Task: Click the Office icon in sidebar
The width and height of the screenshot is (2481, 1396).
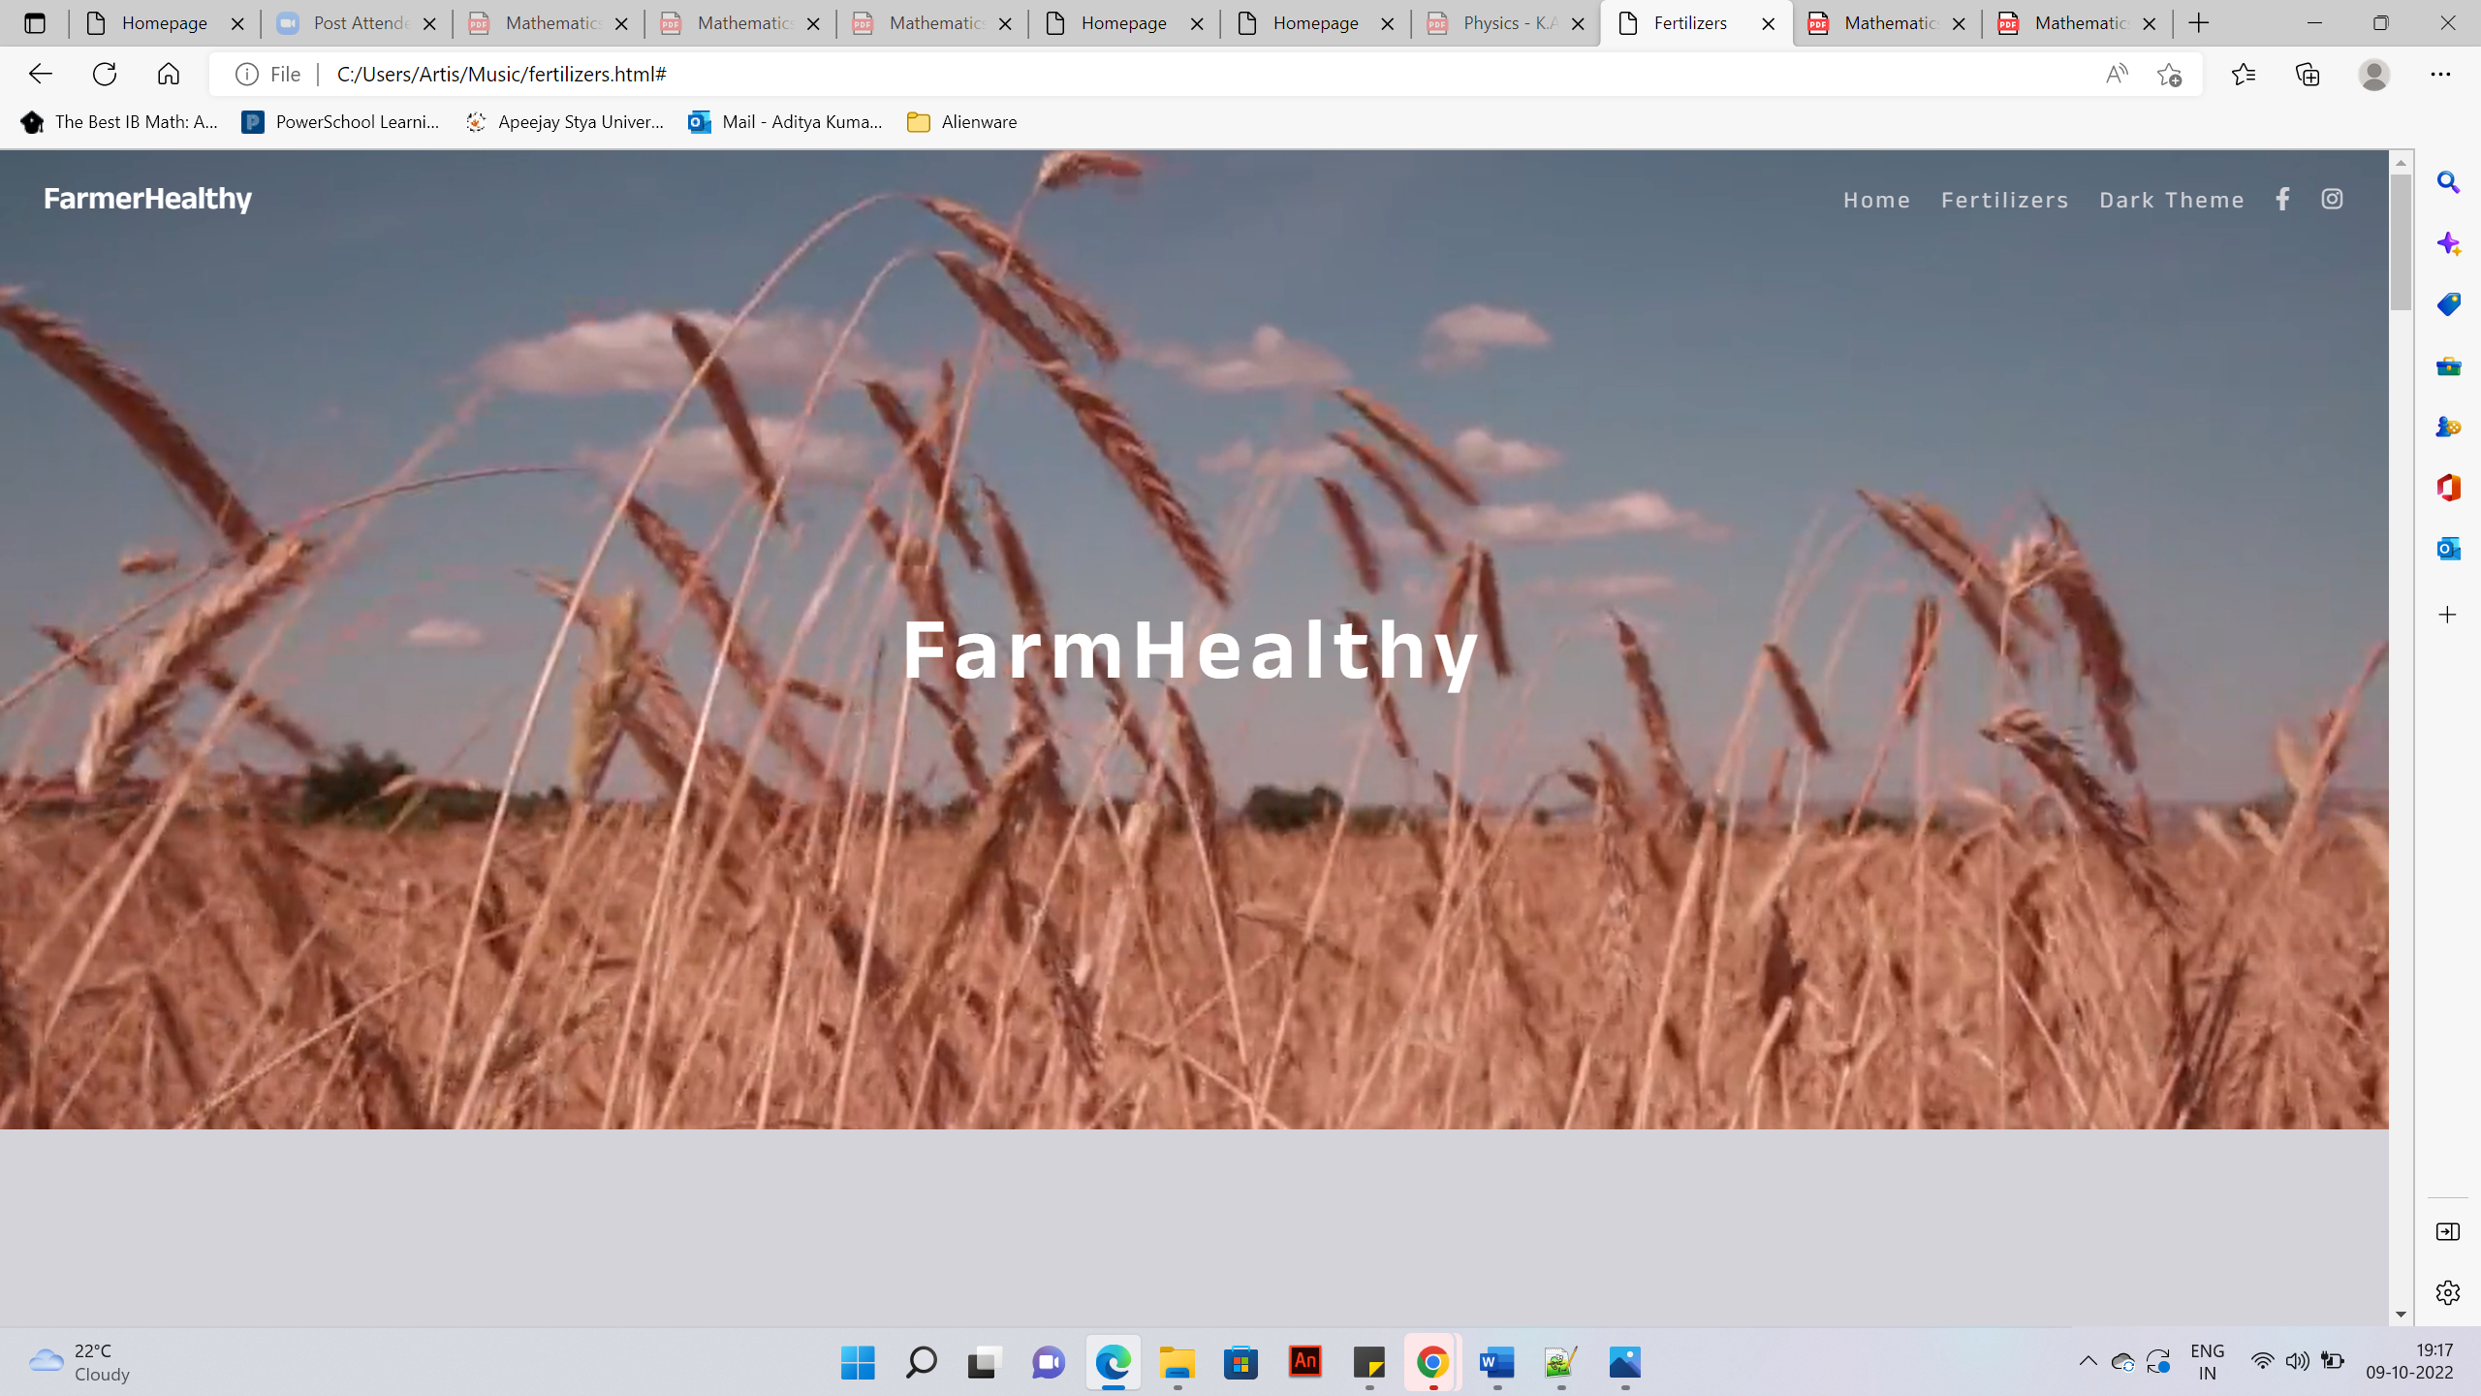Action: tap(2448, 488)
